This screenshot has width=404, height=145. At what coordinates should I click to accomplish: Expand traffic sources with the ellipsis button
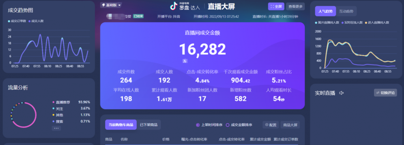coord(56,128)
